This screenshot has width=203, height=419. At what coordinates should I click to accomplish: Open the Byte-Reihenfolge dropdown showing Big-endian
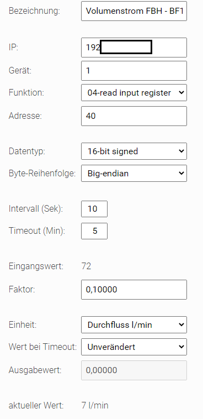click(134, 174)
